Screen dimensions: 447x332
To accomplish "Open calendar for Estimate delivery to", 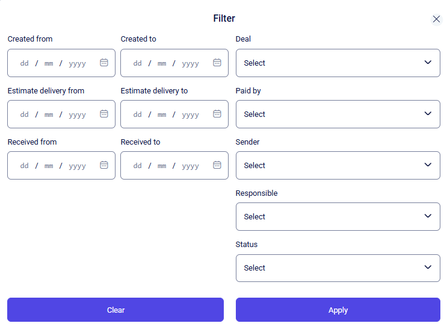I will pyautogui.click(x=217, y=114).
